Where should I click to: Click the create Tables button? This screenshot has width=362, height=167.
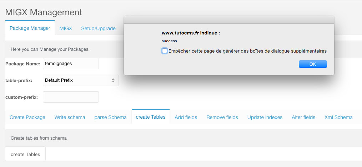25,154
